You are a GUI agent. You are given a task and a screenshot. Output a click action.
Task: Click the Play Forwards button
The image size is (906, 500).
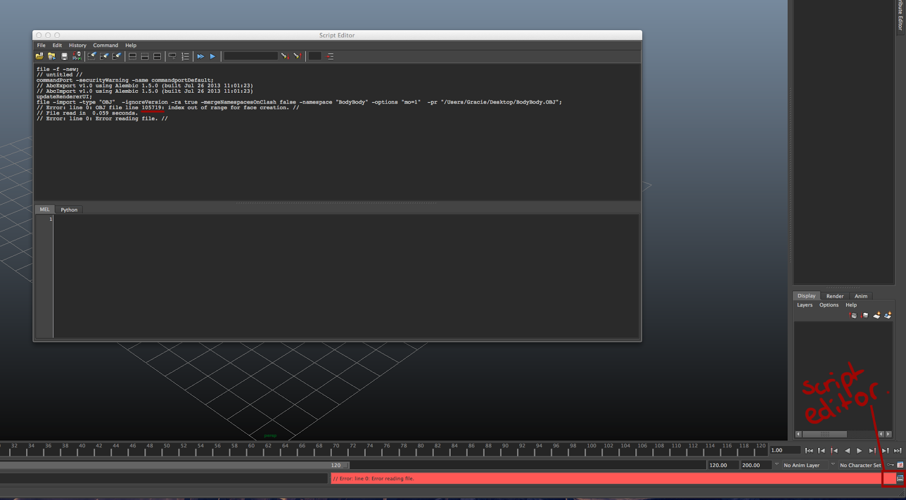click(x=859, y=451)
